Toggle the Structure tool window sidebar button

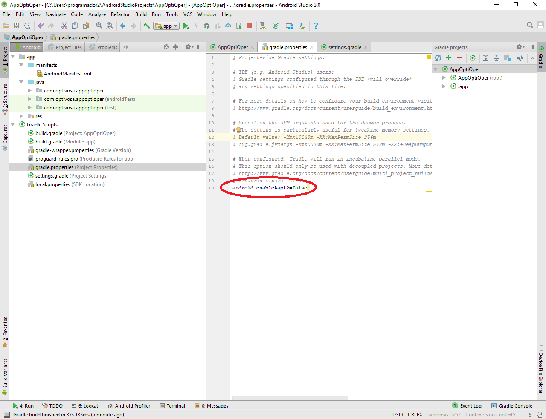5,99
